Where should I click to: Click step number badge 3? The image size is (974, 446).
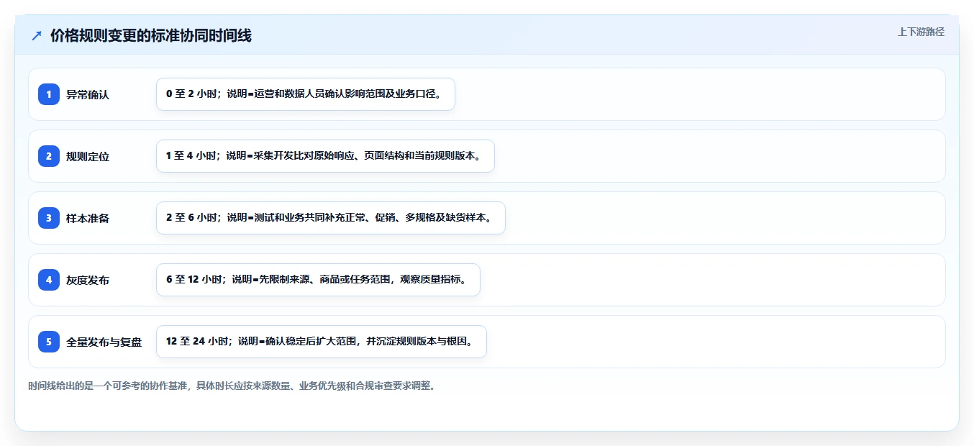coord(49,218)
